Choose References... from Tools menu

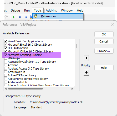click(58, 16)
